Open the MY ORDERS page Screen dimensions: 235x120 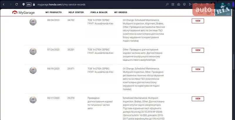click(x=121, y=12)
